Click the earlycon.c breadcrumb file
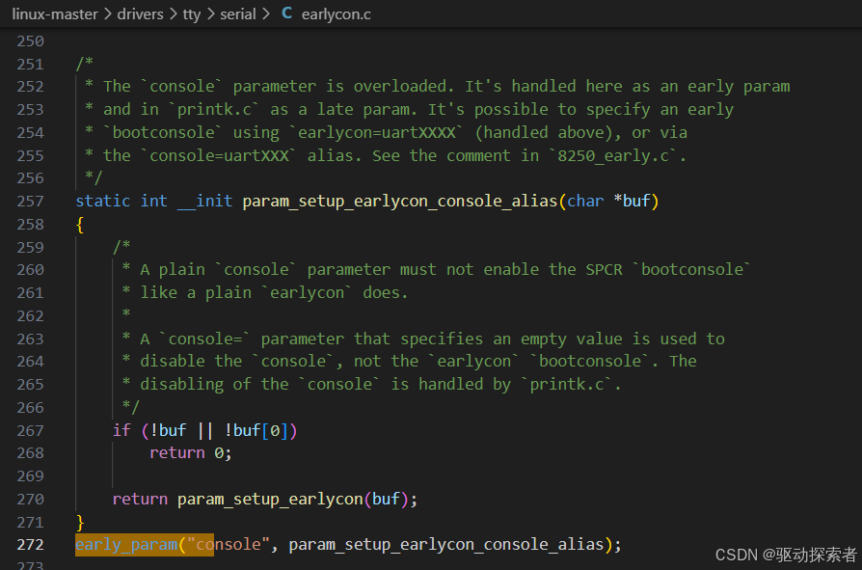 (x=336, y=14)
